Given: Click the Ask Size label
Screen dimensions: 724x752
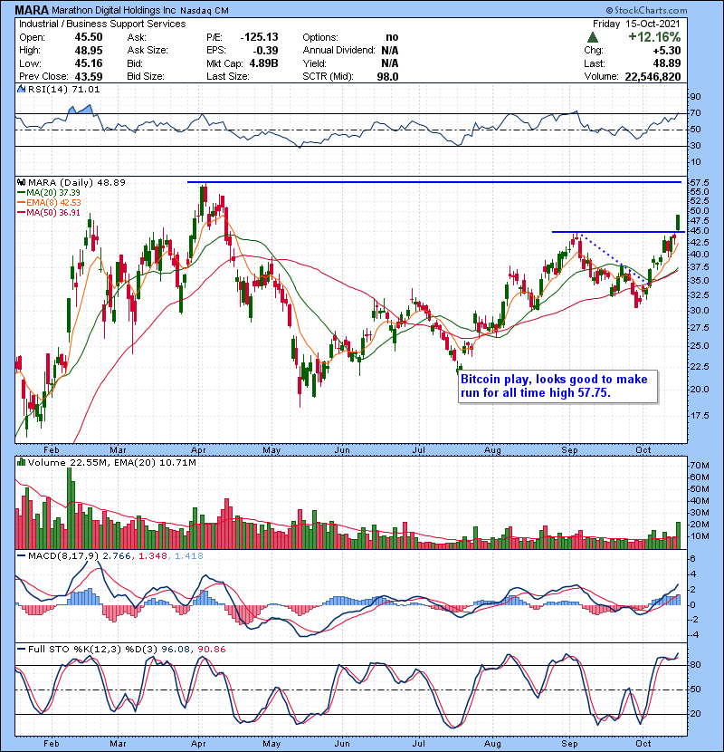Looking at the screenshot, I should click(148, 51).
